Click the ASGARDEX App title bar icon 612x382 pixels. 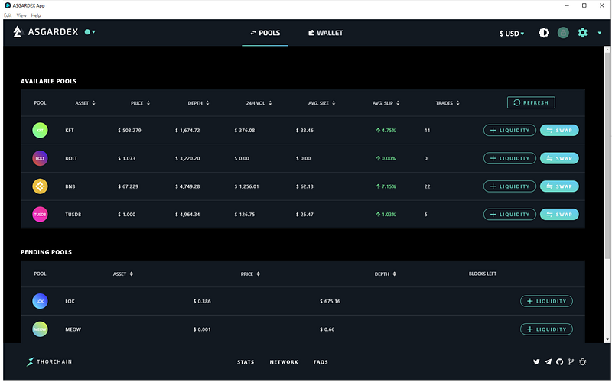8,5
